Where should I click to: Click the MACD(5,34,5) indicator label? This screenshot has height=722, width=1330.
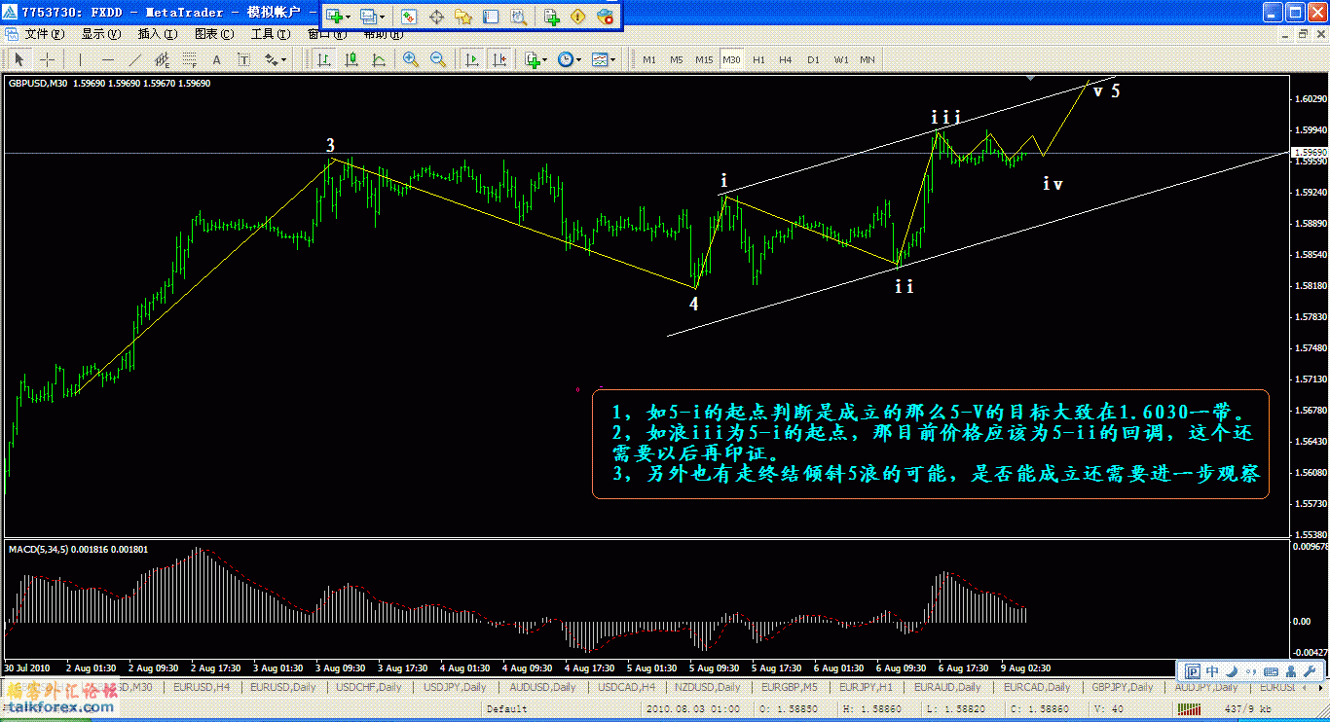click(78, 550)
